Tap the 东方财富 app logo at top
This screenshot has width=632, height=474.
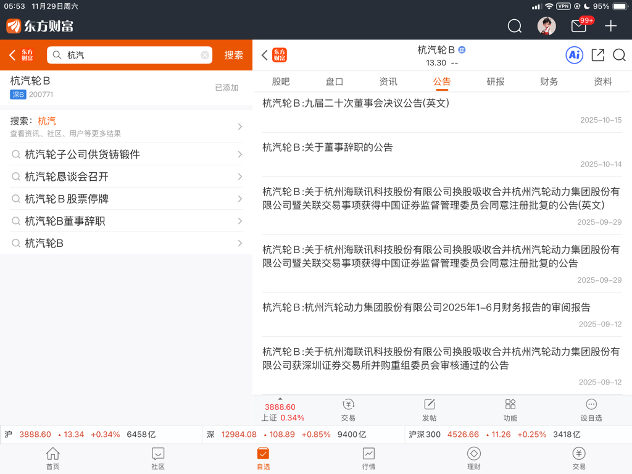(40, 26)
